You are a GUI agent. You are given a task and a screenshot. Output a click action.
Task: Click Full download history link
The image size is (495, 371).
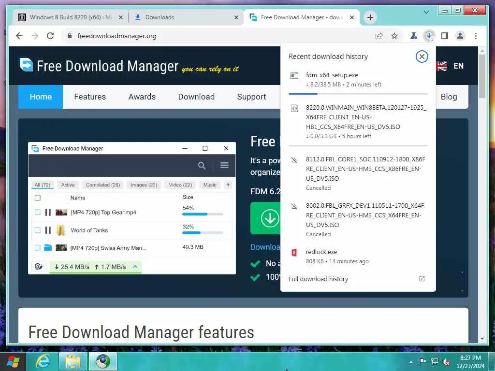point(318,279)
